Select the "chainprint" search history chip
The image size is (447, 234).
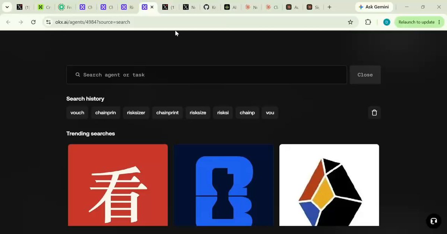click(x=167, y=113)
